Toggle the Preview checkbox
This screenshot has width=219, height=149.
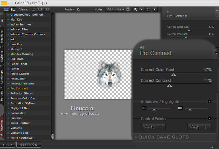click(x=79, y=9)
